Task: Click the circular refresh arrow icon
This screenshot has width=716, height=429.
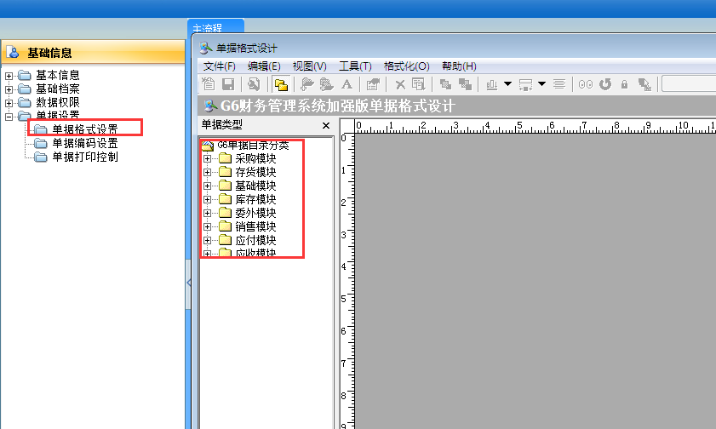Action: (x=605, y=84)
